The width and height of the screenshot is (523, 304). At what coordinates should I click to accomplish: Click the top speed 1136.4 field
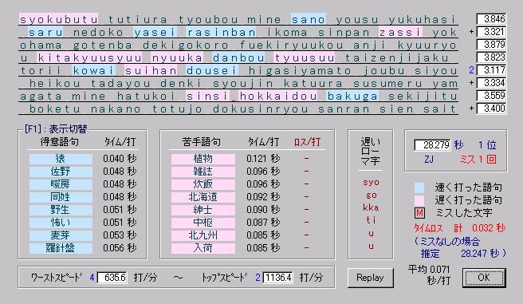pos(277,278)
